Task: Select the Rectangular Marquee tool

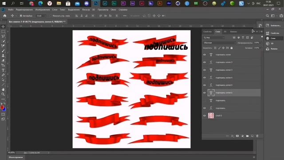Action: pos(3,32)
